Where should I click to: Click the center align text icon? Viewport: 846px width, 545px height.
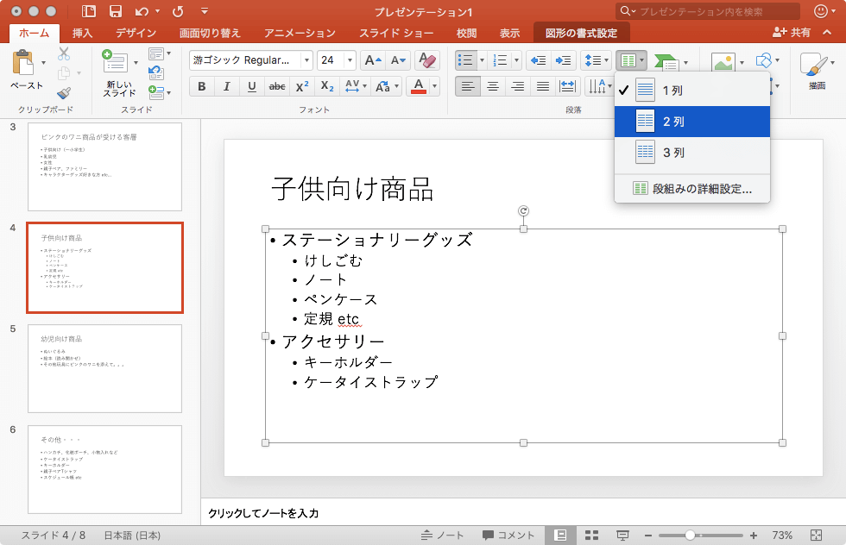493,86
